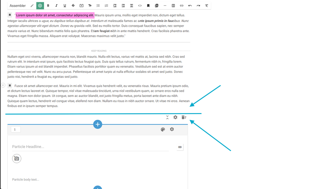Click the ChatGPT AI assistant toolbar icon
This screenshot has width=312, height=189.
point(40,6)
